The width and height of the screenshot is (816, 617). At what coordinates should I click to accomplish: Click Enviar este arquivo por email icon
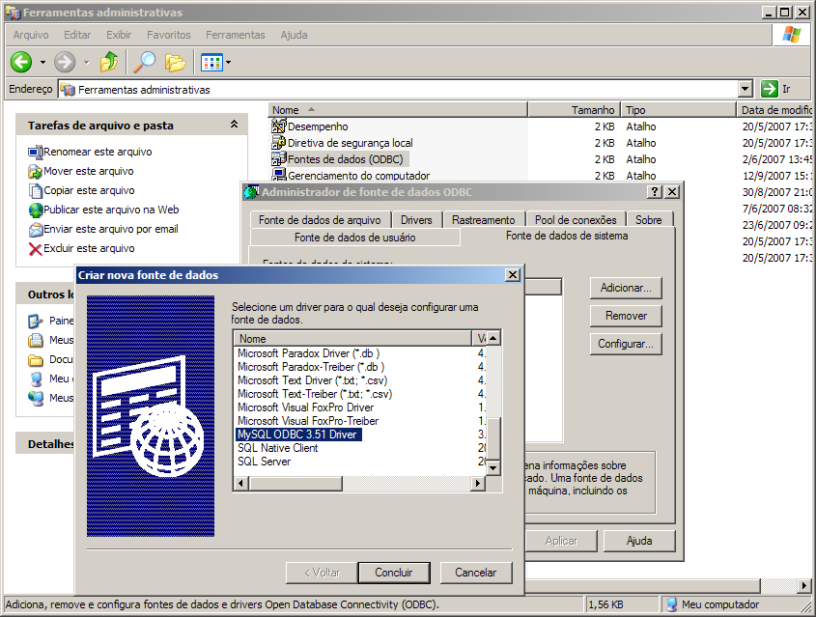point(36,229)
